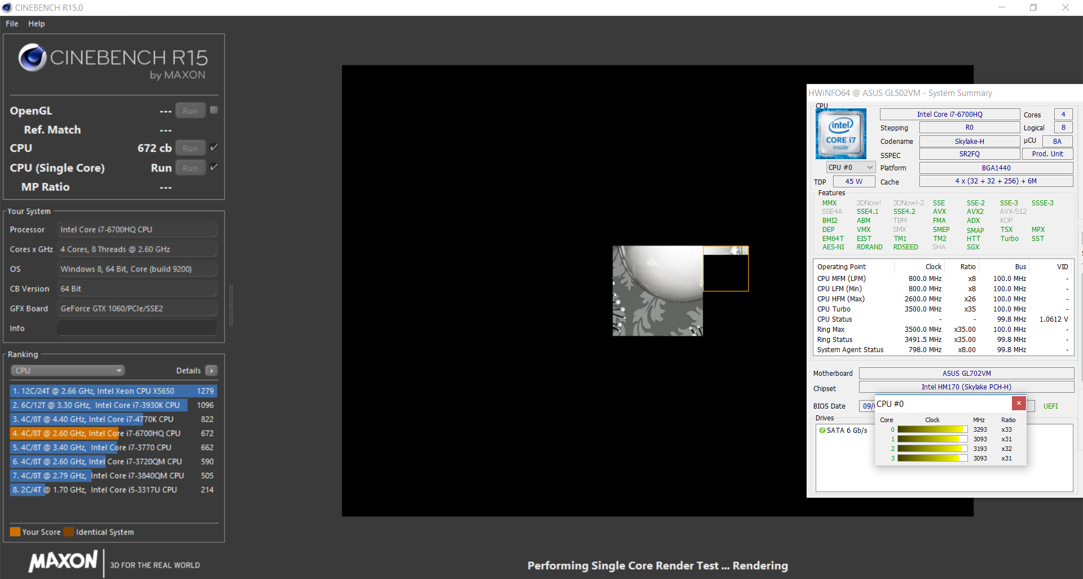The image size is (1083, 579).
Task: Click the Info input field
Action: coord(137,328)
